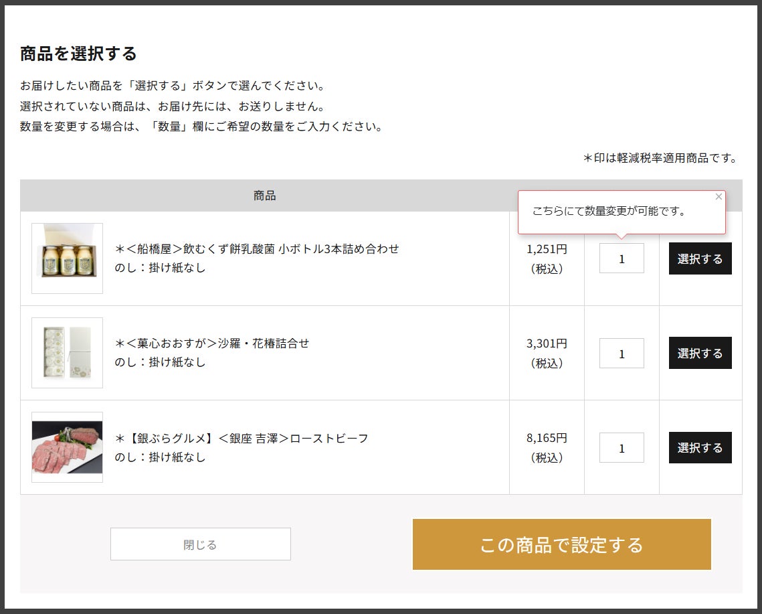Click the 銀ぶらグルメ ローストビーフ product name
Image resolution: width=762 pixels, height=614 pixels.
point(242,439)
